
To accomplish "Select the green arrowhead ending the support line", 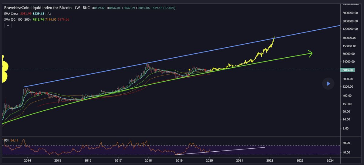I will click(310, 53).
